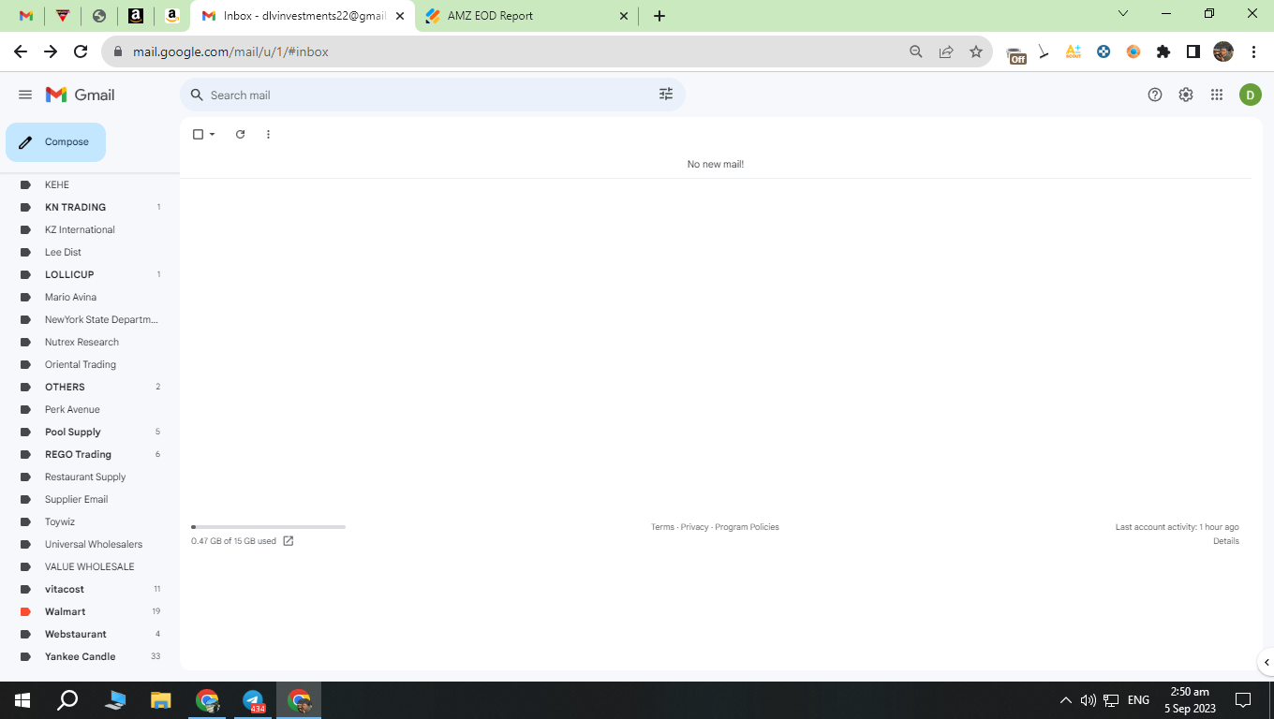This screenshot has width=1274, height=719.
Task: Click the blue circular extension icon
Action: [1104, 51]
